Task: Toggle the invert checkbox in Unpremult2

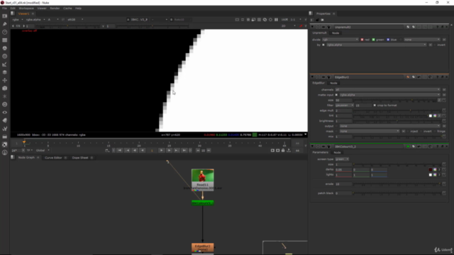Action: tap(435, 45)
